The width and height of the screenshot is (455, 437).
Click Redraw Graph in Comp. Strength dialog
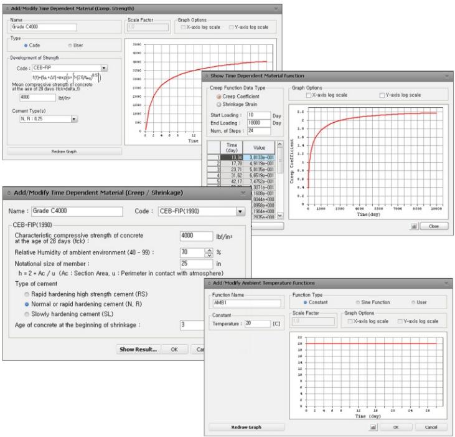coord(64,151)
